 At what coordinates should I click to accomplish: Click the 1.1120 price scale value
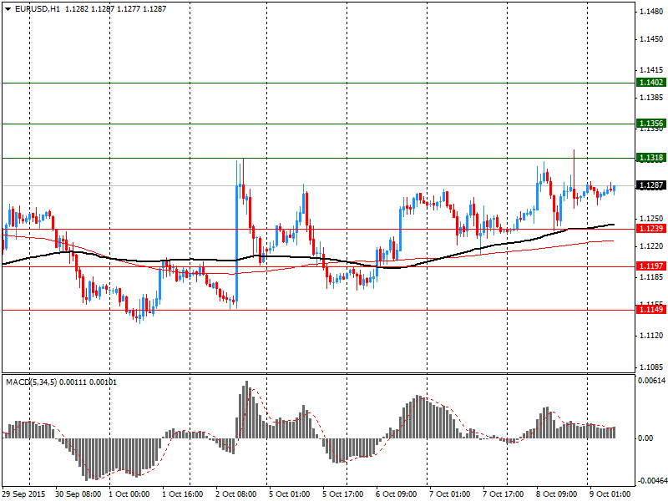[x=651, y=337]
